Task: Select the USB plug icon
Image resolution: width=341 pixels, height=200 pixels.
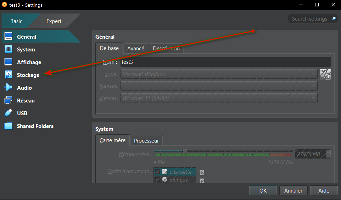Action: [x=9, y=113]
